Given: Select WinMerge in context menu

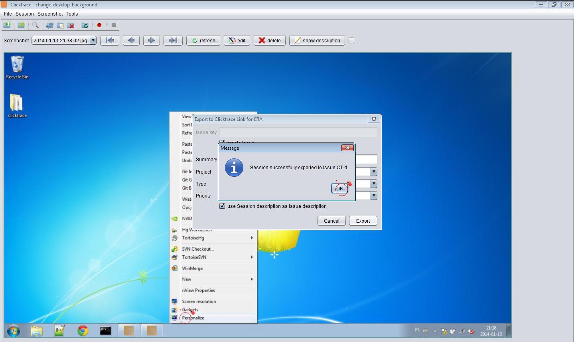Looking at the screenshot, I should click(x=213, y=269).
